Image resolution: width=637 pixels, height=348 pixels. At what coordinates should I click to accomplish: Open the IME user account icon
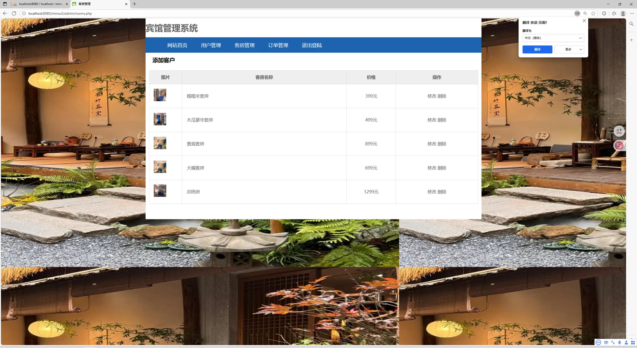(x=626, y=343)
